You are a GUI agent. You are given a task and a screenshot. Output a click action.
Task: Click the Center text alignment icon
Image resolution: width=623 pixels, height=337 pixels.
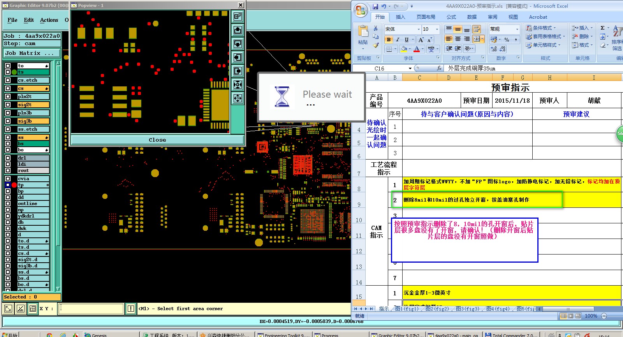[458, 39]
